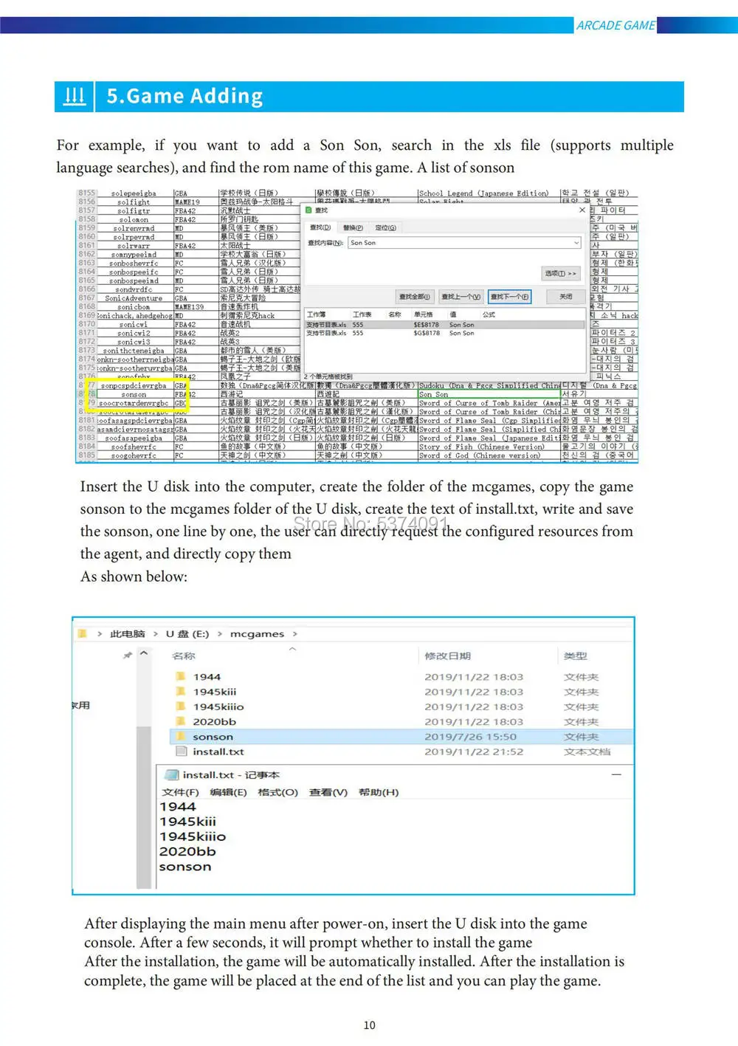
Task: Open the search history dropdown in the Find field
Action: coord(576,242)
